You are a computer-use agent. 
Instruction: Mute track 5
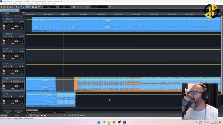[x=6, y=81]
